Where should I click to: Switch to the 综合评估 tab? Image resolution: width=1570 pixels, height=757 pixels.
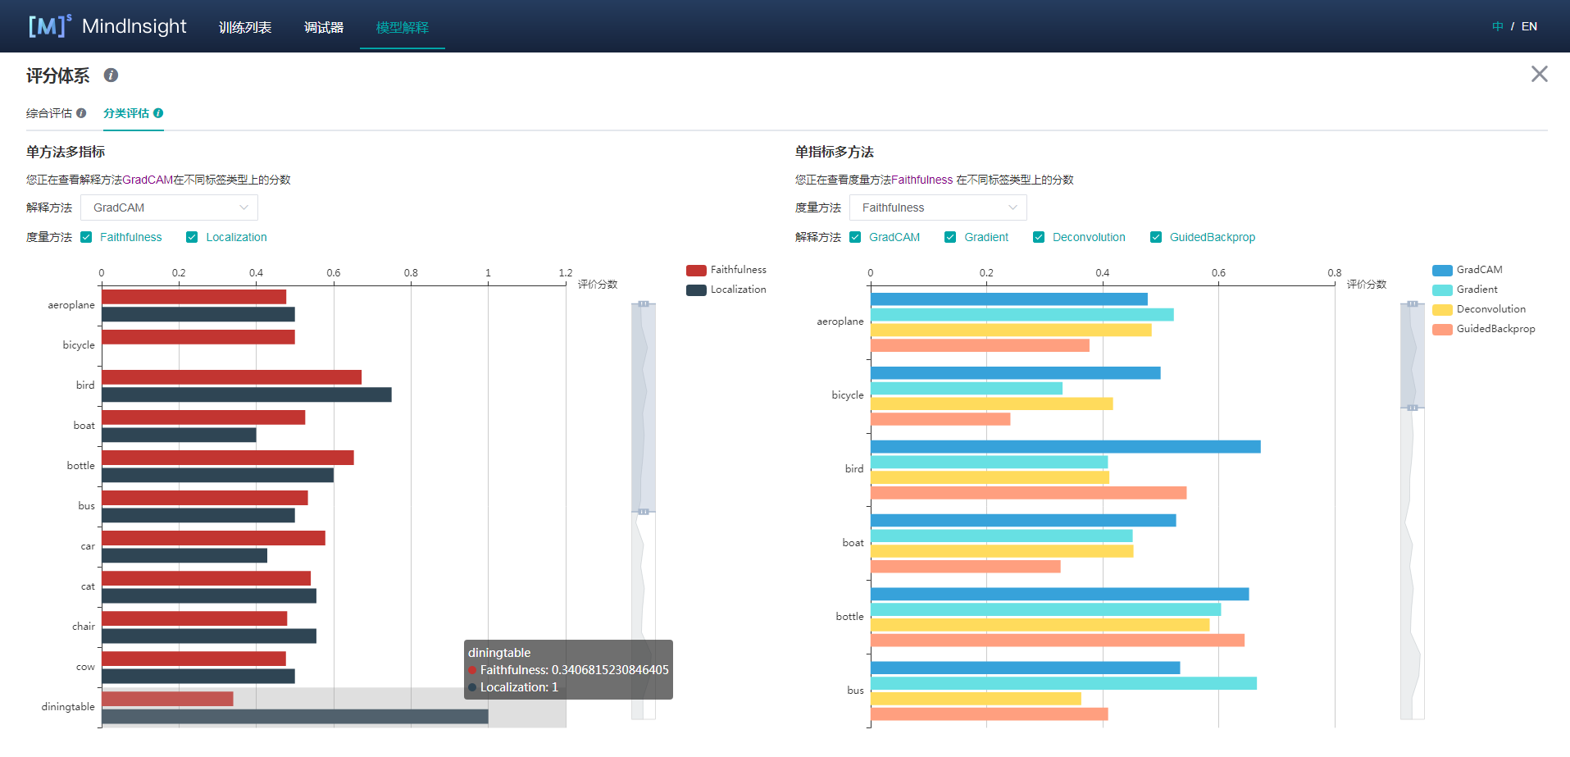(x=49, y=113)
